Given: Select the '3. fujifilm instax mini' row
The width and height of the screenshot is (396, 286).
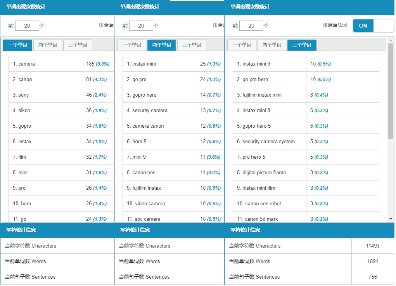Looking at the screenshot, I should click(306, 95).
